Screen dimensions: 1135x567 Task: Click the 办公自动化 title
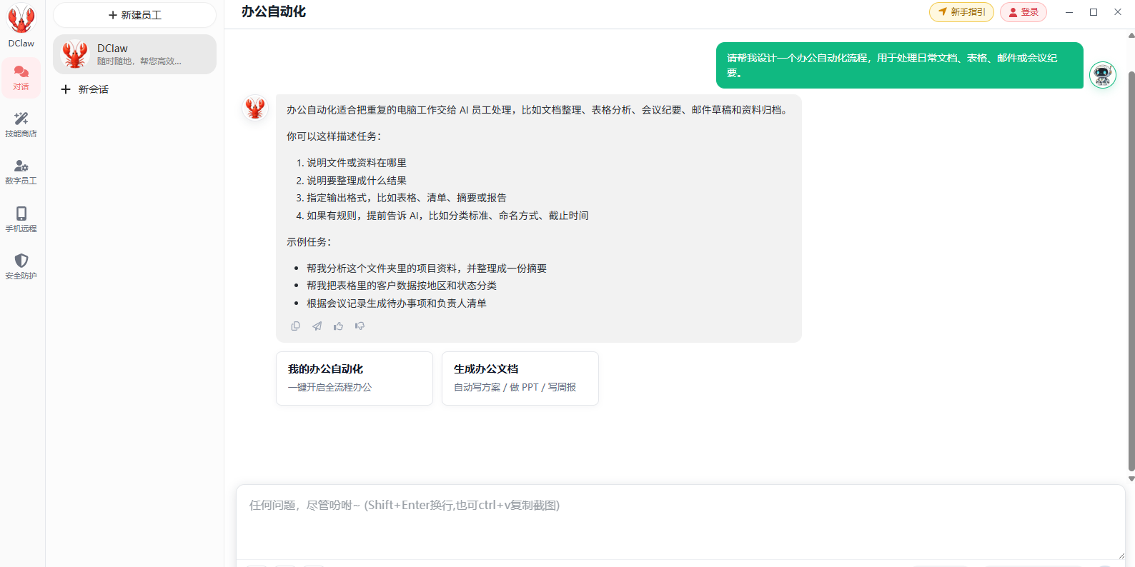274,11
